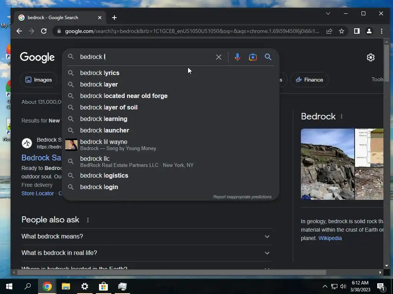Open the share this page icon

point(329,31)
